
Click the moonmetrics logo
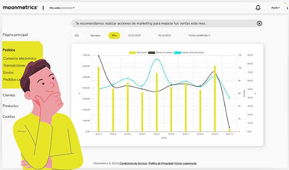pyautogui.click(x=20, y=8)
